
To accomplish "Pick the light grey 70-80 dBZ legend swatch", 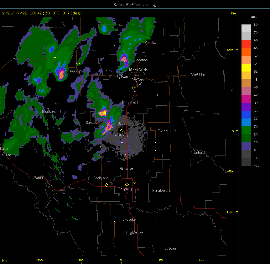I will (x=246, y=29).
